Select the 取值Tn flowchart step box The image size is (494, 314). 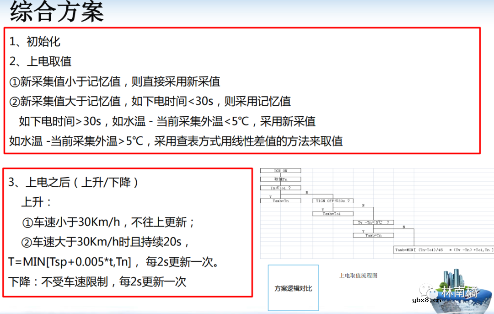pos(280,179)
